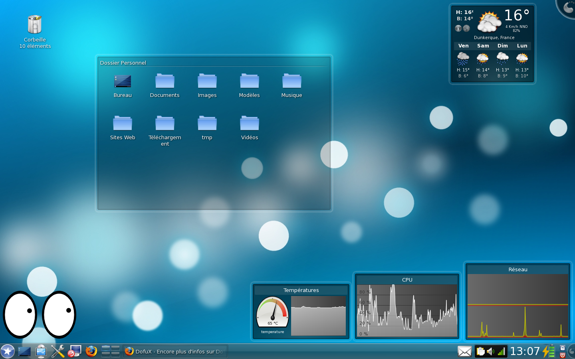Click the network signal strength icon
Viewport: 575px width, 359px height.
point(501,351)
